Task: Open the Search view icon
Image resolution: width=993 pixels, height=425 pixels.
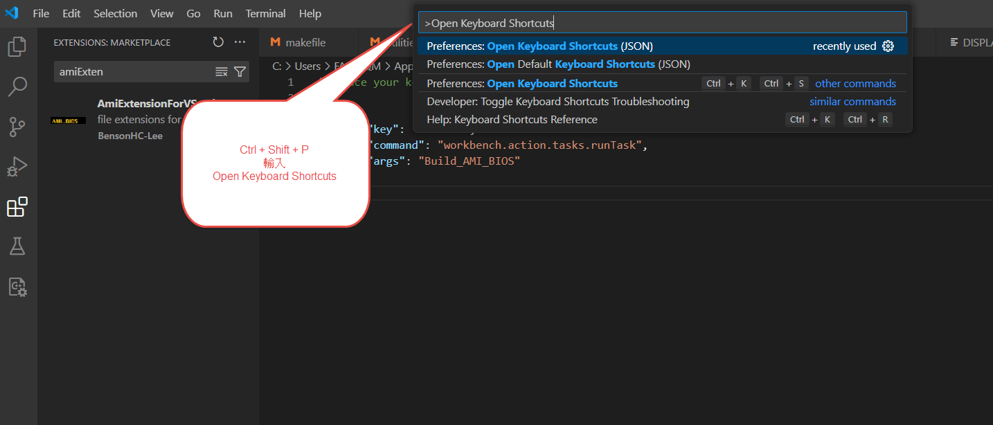Action: [17, 87]
